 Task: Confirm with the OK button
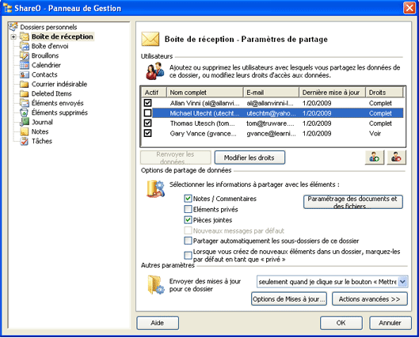pyautogui.click(x=341, y=323)
